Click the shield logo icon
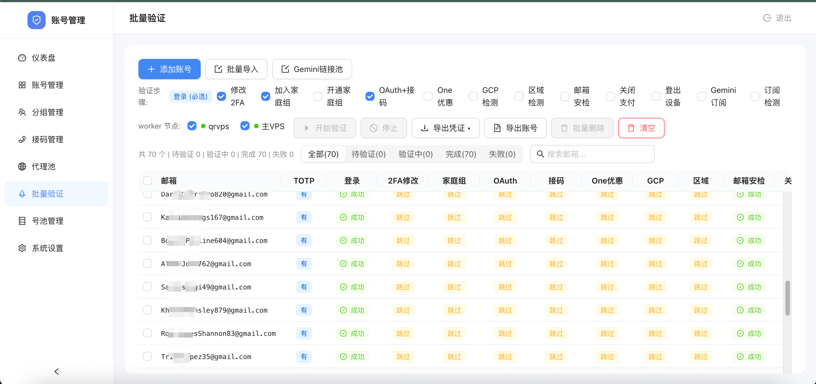 pyautogui.click(x=36, y=20)
